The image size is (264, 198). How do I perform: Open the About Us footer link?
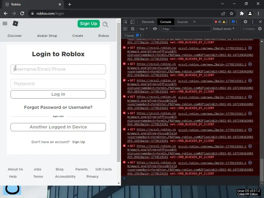coord(15,169)
